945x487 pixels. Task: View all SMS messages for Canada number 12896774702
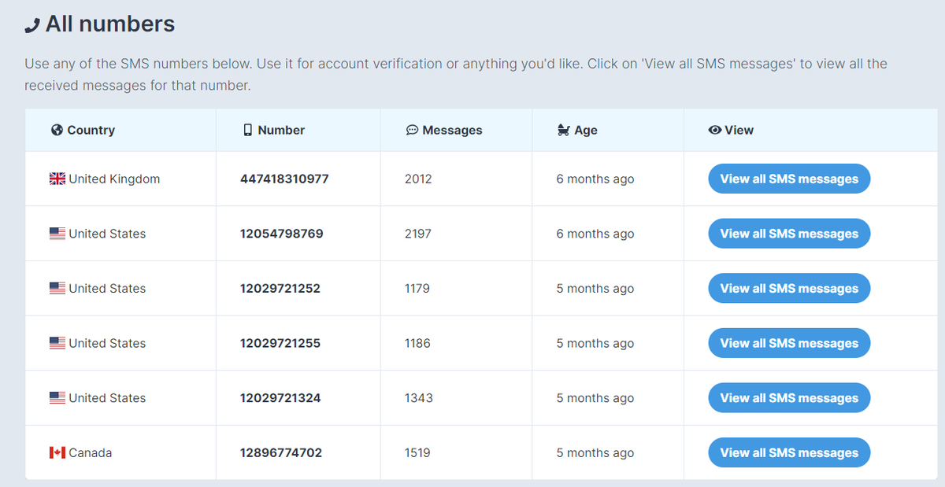tap(789, 452)
